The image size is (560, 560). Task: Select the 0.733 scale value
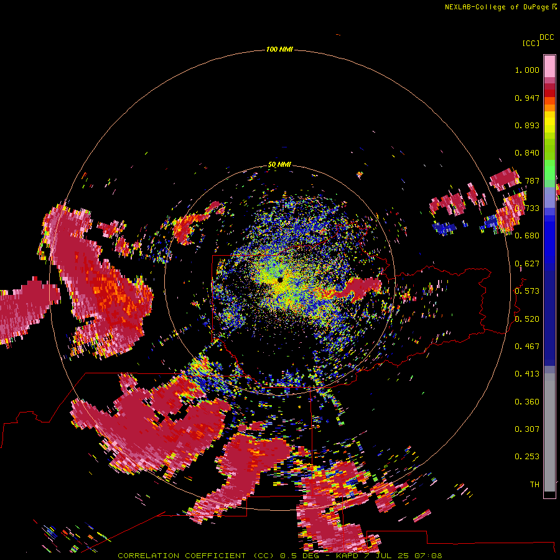click(x=527, y=208)
